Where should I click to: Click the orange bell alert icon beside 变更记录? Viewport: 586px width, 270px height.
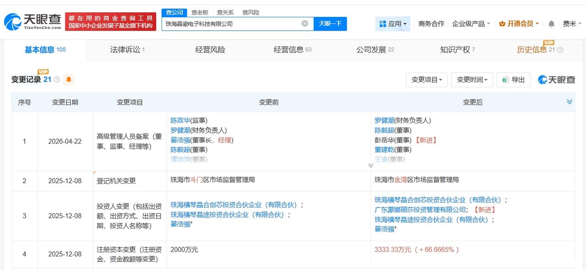69,80
